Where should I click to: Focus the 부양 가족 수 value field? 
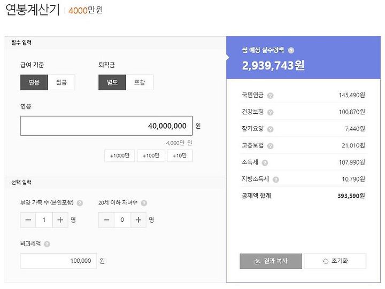[44, 220]
